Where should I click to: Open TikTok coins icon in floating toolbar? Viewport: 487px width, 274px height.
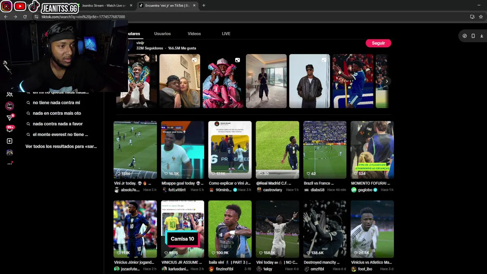(x=465, y=36)
